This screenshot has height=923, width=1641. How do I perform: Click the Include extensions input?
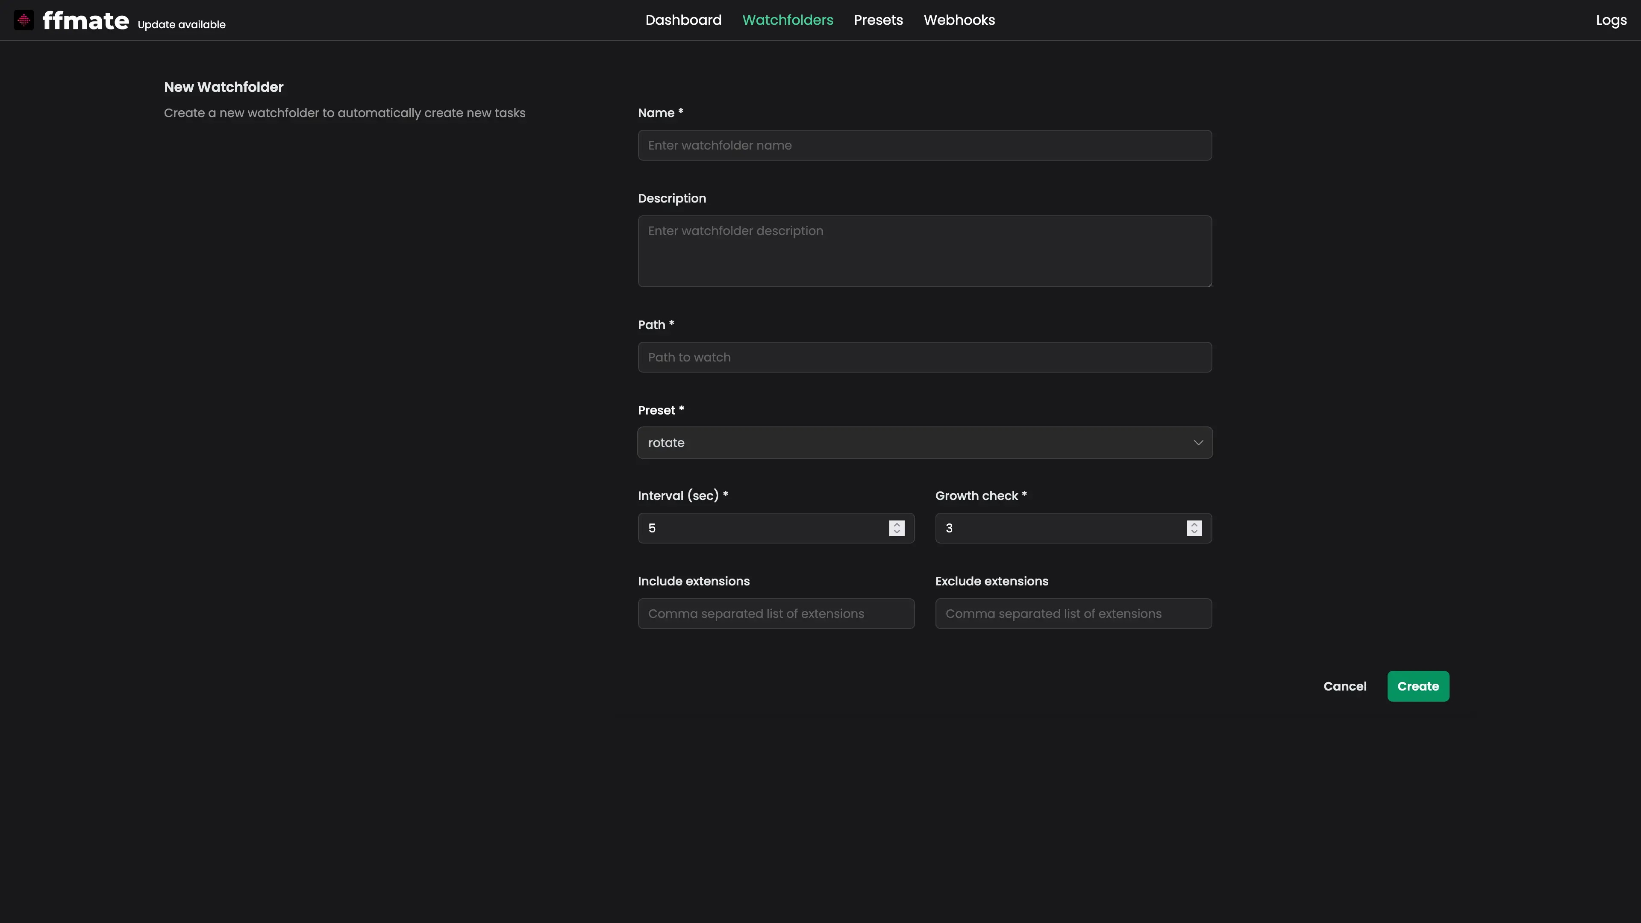776,614
